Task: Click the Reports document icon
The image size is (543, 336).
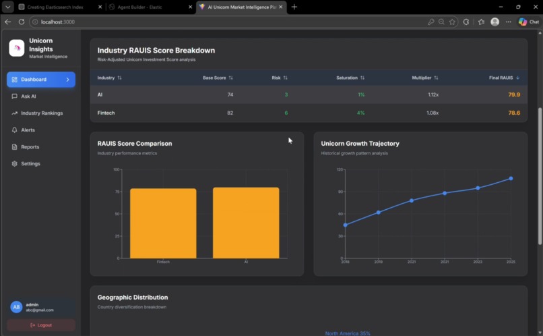Action: click(x=14, y=147)
